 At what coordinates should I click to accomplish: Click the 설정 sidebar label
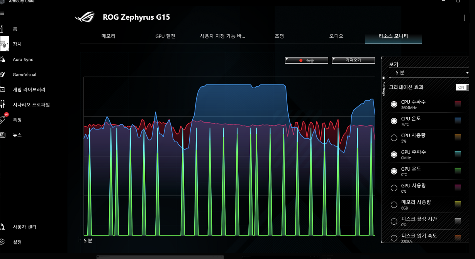(x=17, y=242)
